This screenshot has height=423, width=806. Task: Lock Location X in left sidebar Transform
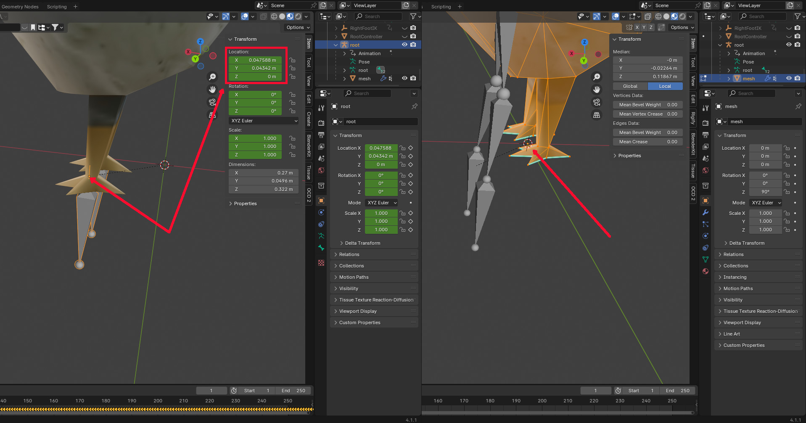click(292, 60)
